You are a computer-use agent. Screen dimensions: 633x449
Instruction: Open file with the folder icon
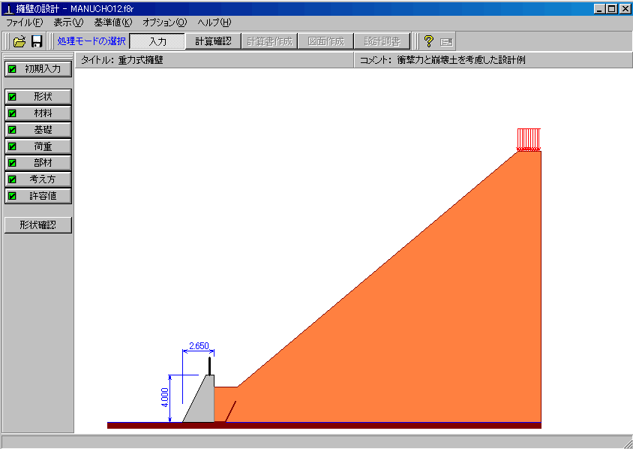19,41
